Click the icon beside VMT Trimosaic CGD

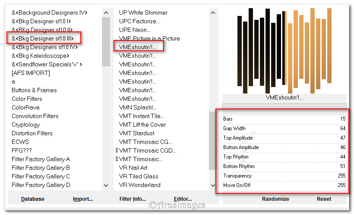117,150
